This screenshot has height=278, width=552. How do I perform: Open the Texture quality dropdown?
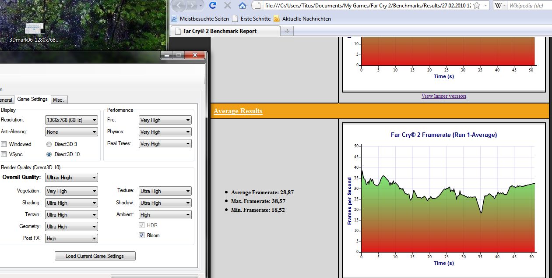(x=165, y=191)
